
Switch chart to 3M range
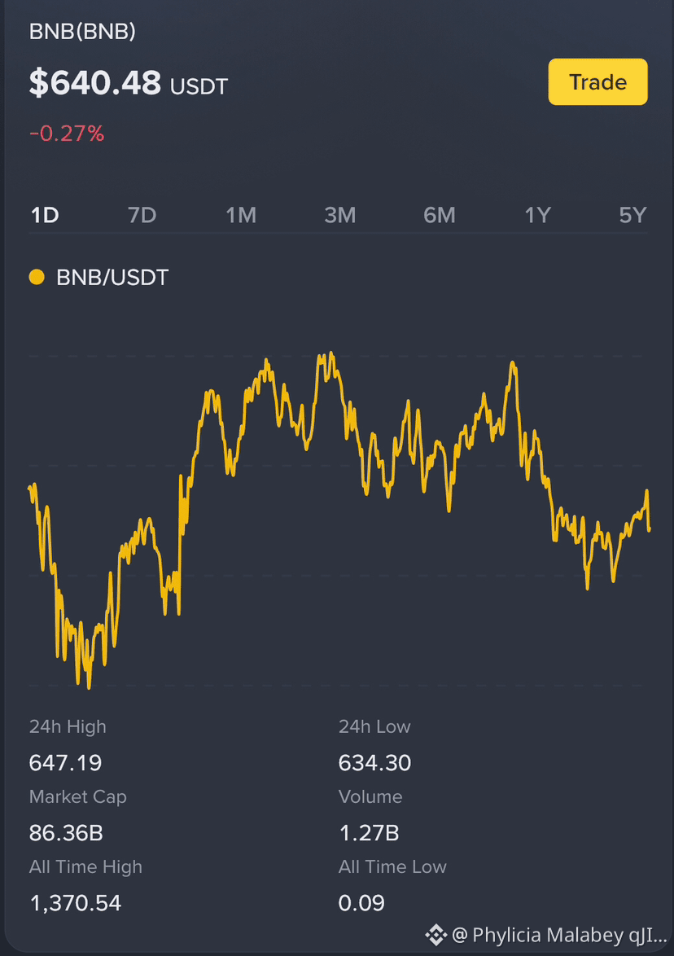coord(339,215)
